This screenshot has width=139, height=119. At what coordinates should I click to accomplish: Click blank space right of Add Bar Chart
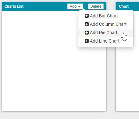point(125,16)
